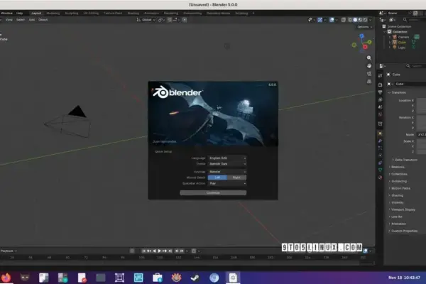Select rendered viewport shading mode
Screen dimensions: 426x284
click(366, 20)
